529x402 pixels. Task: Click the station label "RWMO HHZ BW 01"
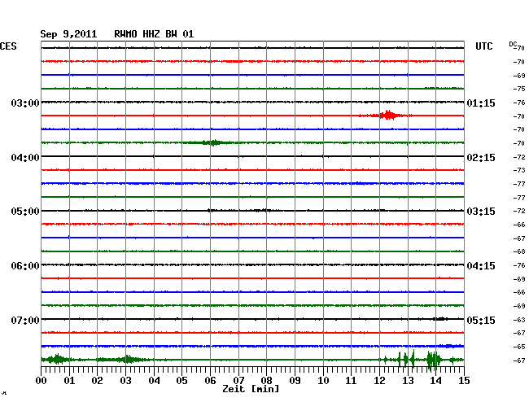pyautogui.click(x=154, y=34)
